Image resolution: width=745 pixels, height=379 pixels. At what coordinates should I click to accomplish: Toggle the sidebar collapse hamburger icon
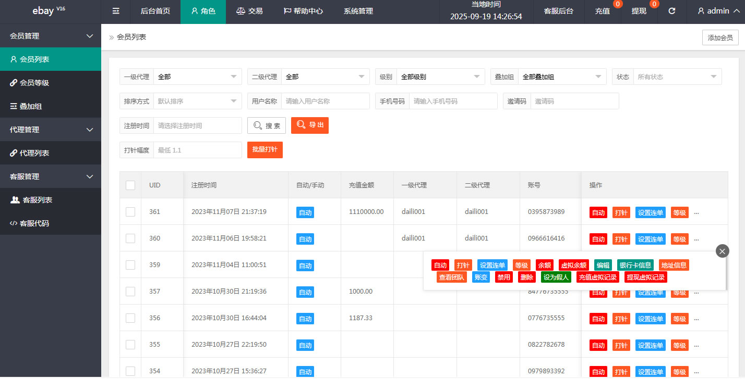click(x=116, y=11)
